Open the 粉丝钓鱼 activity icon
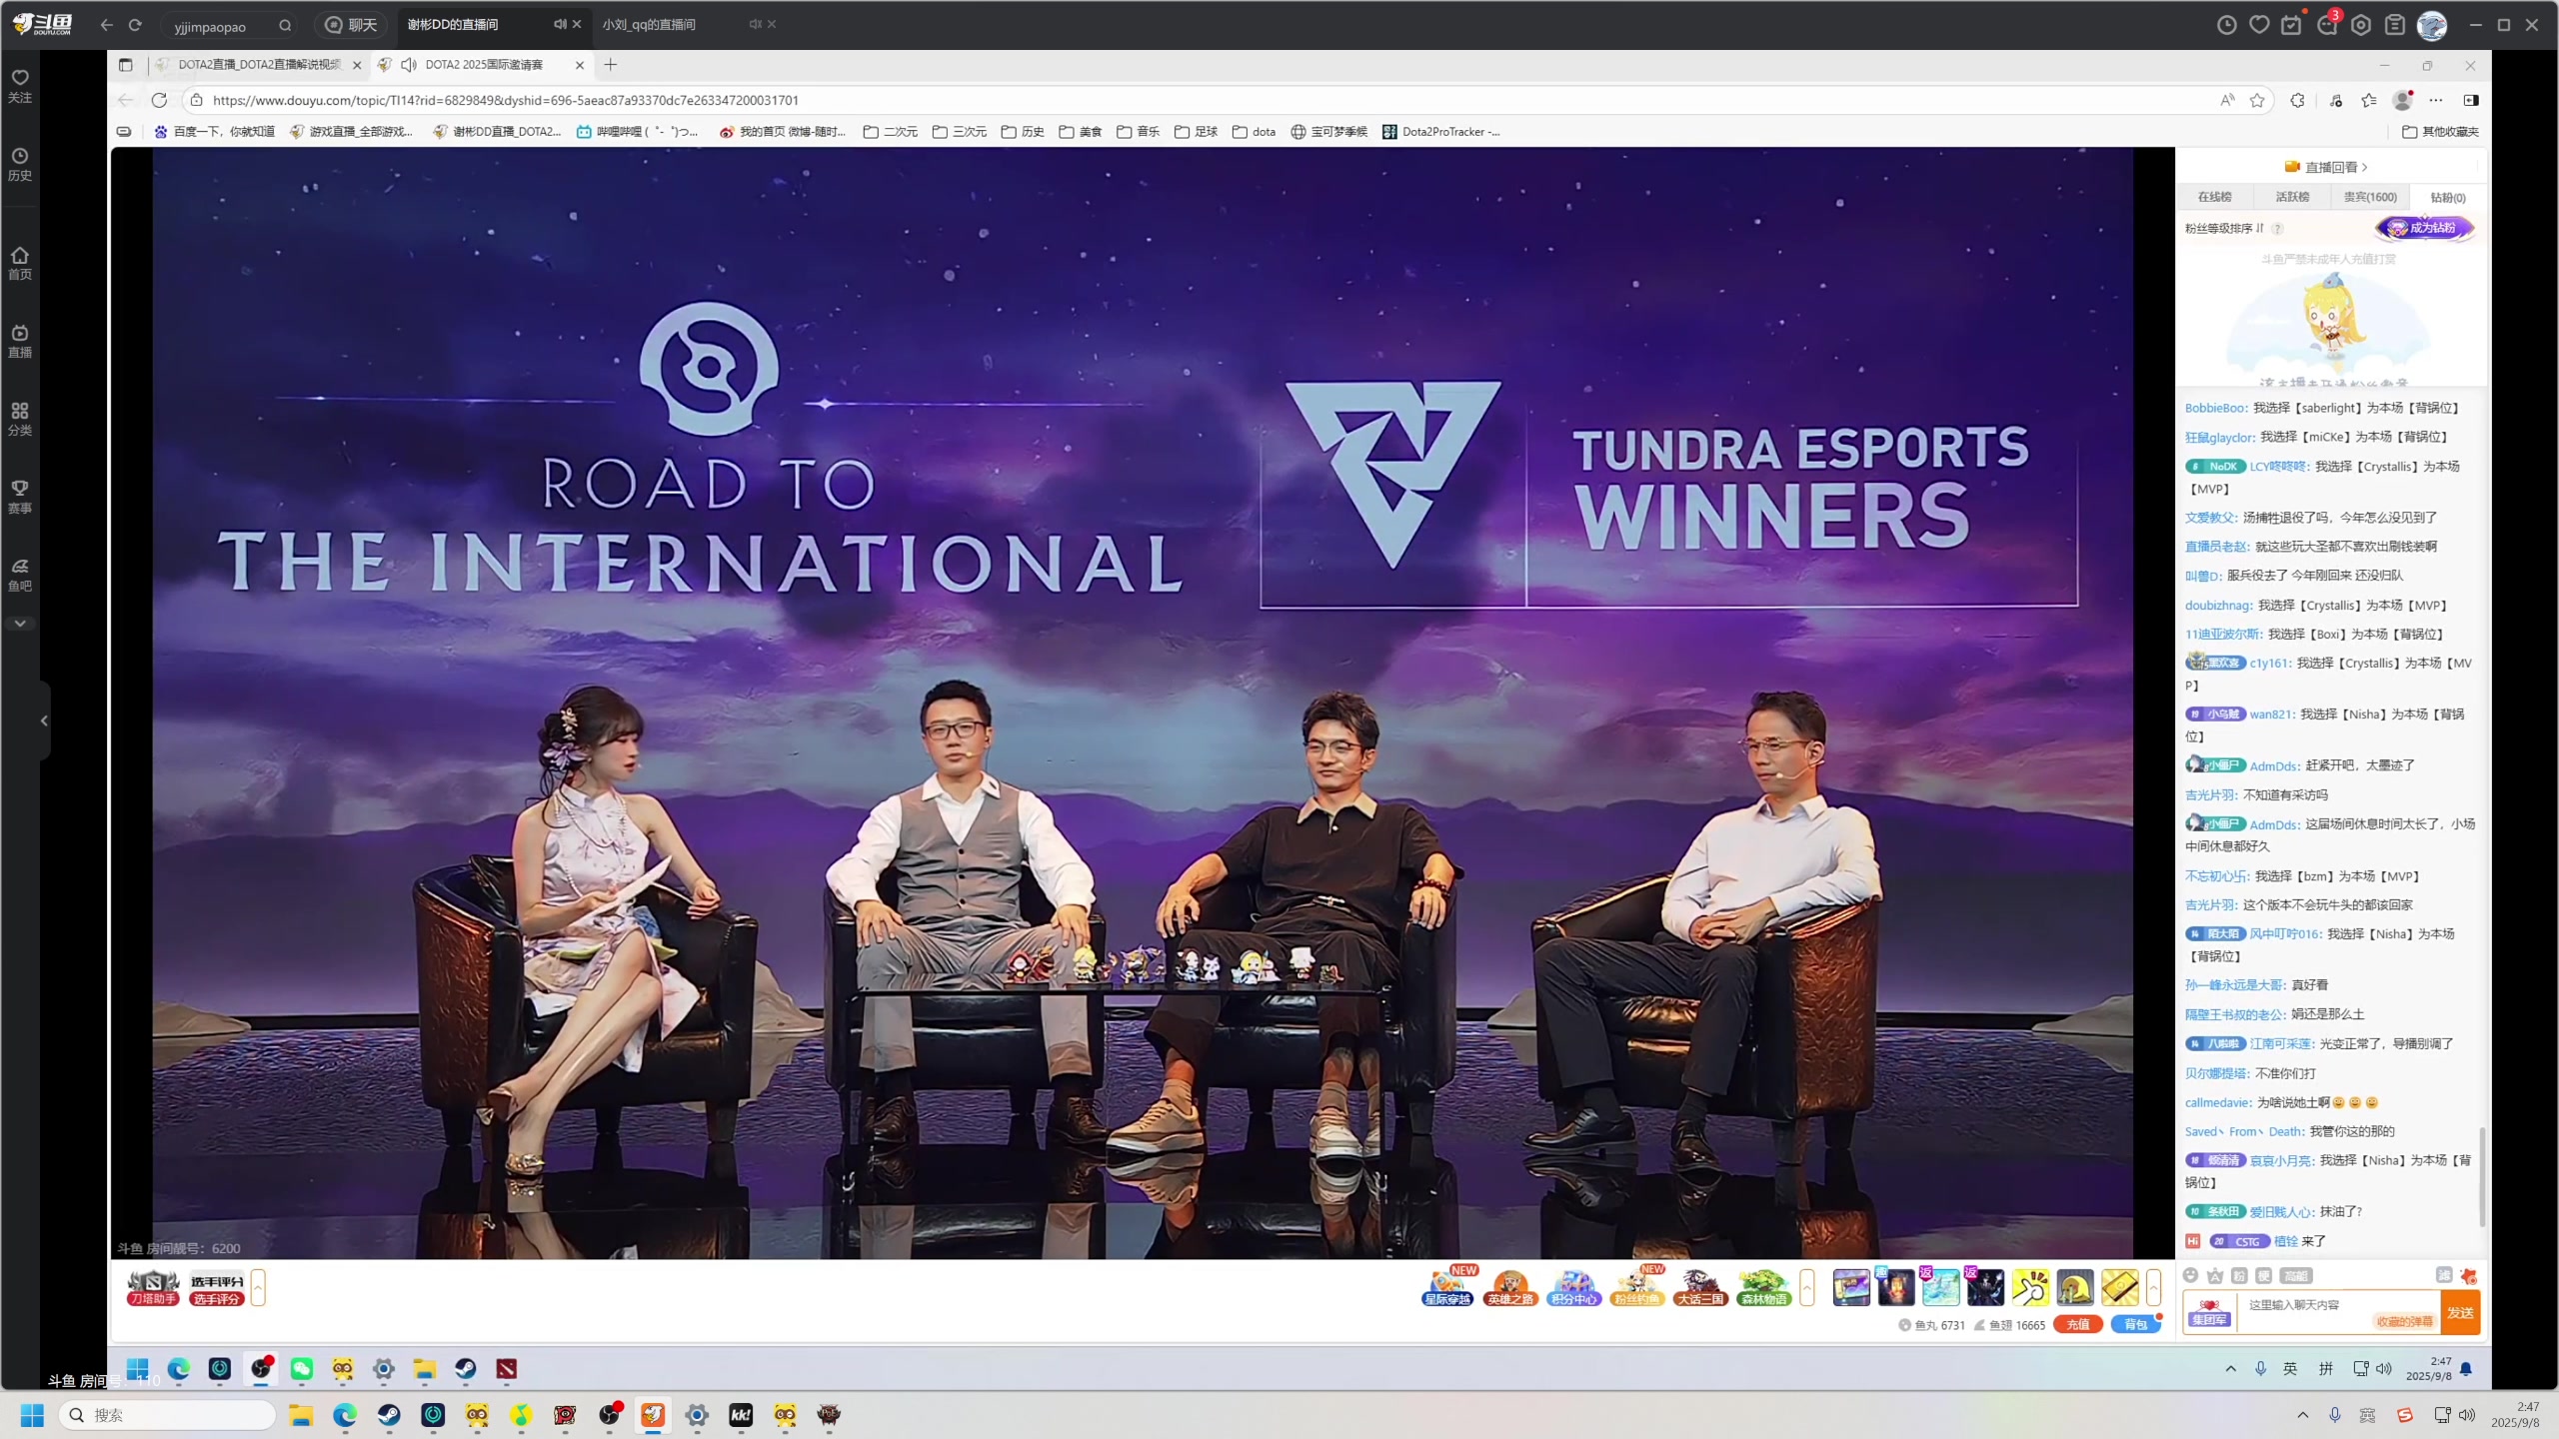The image size is (2559, 1439). 1636,1287
